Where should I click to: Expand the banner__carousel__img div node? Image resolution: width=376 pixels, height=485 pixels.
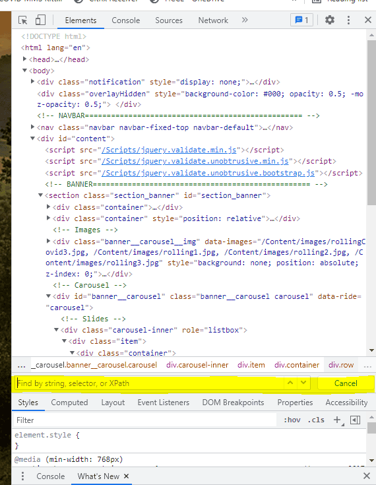click(x=48, y=241)
